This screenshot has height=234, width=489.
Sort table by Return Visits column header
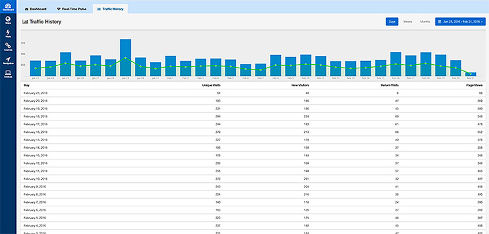click(389, 85)
